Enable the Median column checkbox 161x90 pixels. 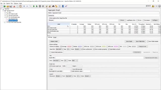coord(73,46)
